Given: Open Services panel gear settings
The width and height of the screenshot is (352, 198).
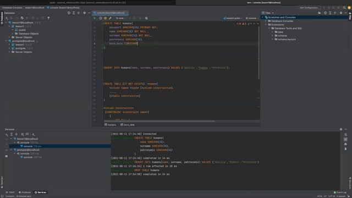Looking at the screenshot, I should coord(341,129).
